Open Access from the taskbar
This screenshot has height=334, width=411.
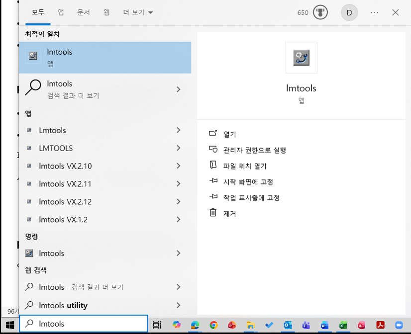361,325
